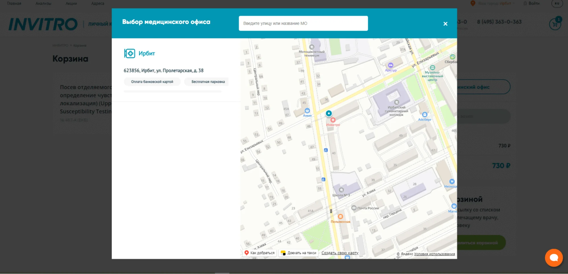Click the Музейно-выставочный центр map icon
This screenshot has width=568, height=274.
click(432, 68)
